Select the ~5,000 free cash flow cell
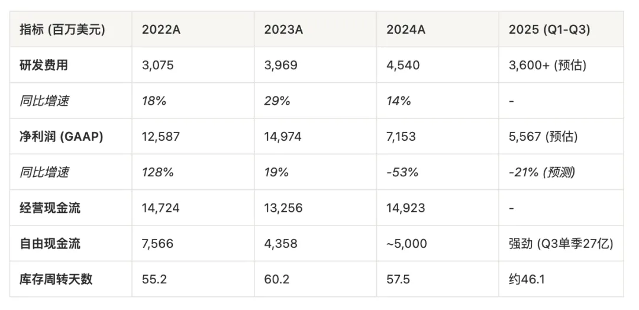 406,243
